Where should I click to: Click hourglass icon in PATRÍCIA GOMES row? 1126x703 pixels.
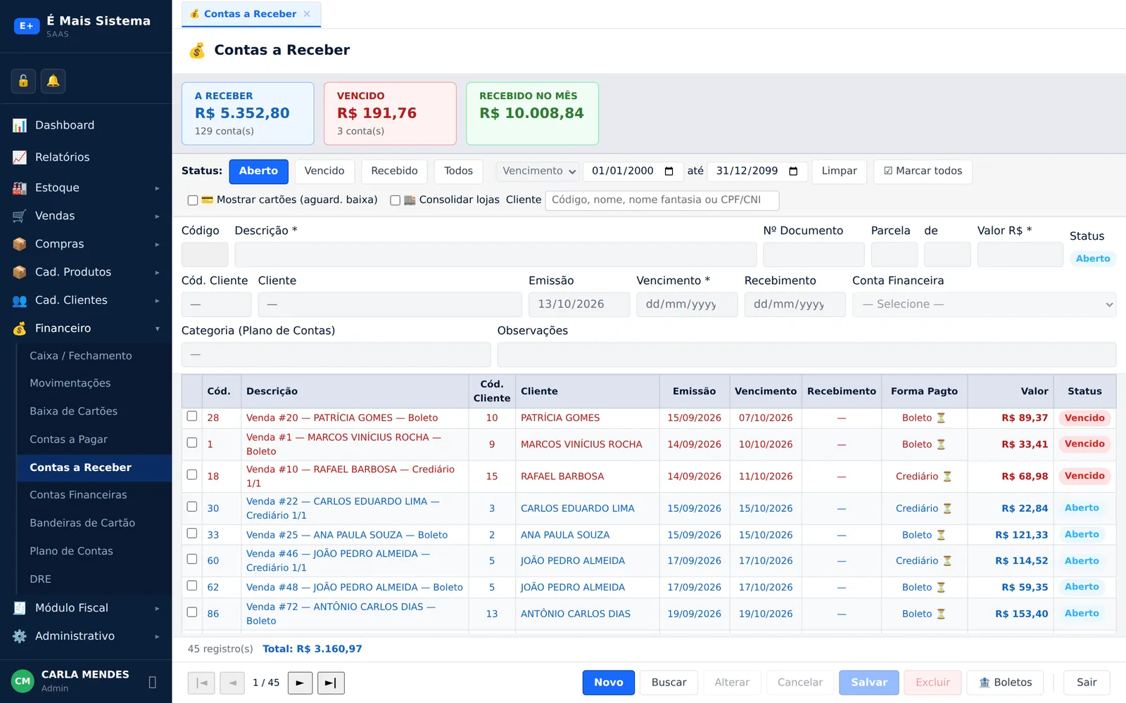pyautogui.click(x=941, y=418)
